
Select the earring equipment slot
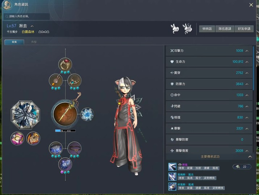click(56, 81)
